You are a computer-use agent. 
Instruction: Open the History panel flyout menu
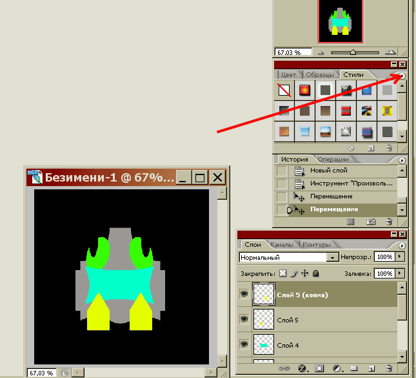coord(402,160)
